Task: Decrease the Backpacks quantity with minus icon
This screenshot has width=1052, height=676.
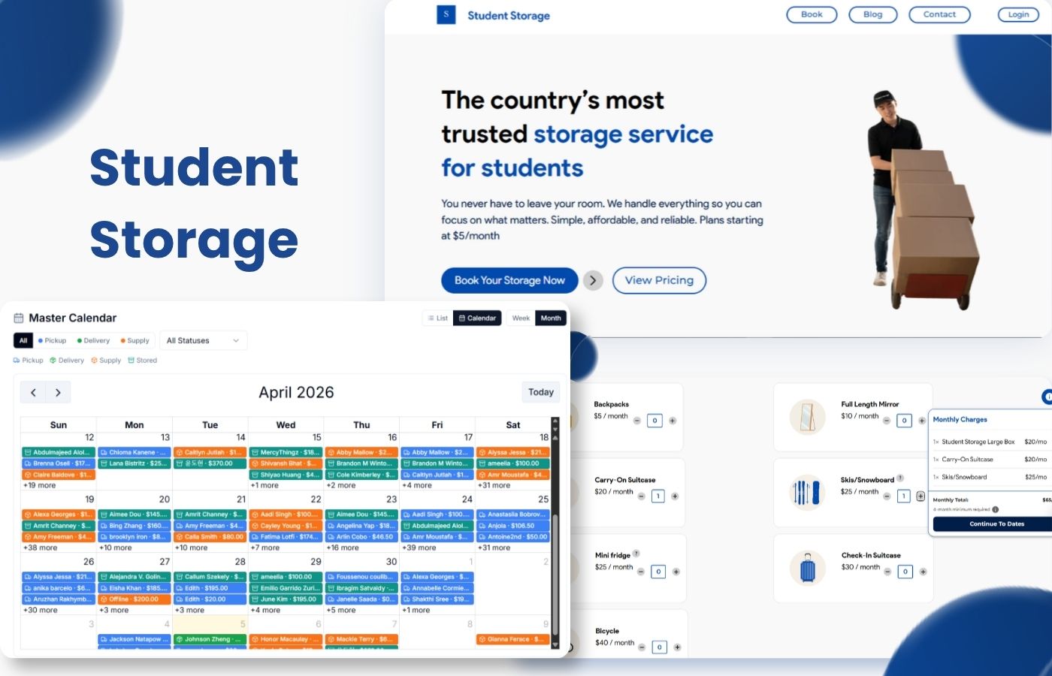Action: coord(637,421)
